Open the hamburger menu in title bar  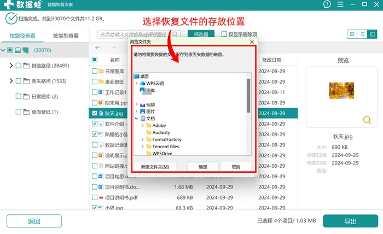[x=340, y=4]
